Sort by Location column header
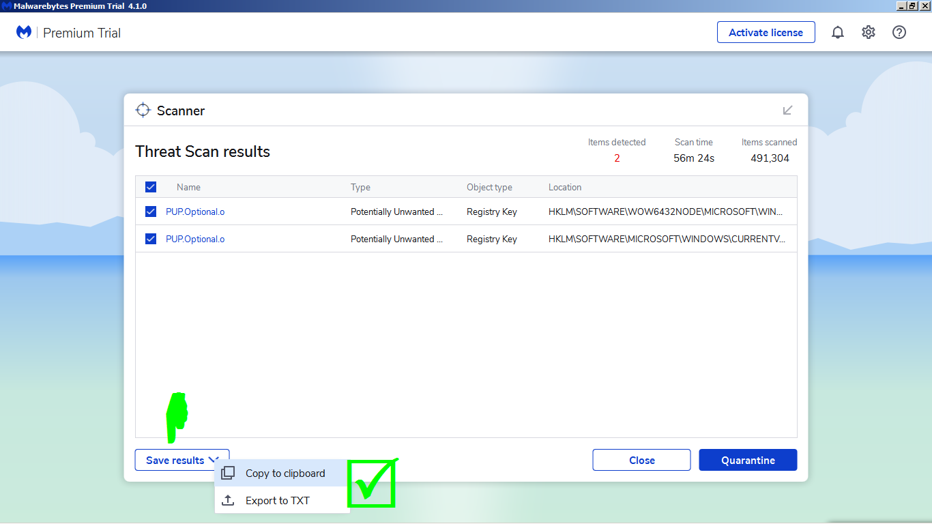Viewport: 932px width, 524px height. [x=565, y=187]
